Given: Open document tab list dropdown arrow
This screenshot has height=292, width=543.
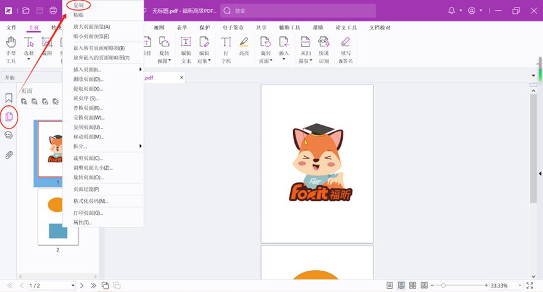Looking at the screenshot, I should coord(534,76).
